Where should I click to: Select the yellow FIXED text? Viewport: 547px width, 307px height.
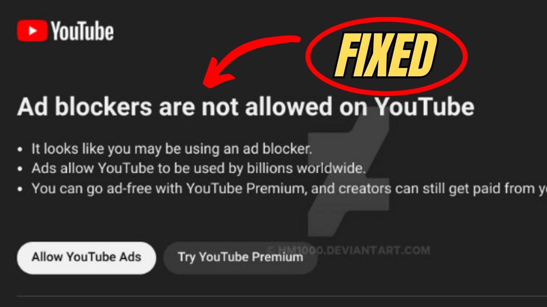click(x=385, y=56)
